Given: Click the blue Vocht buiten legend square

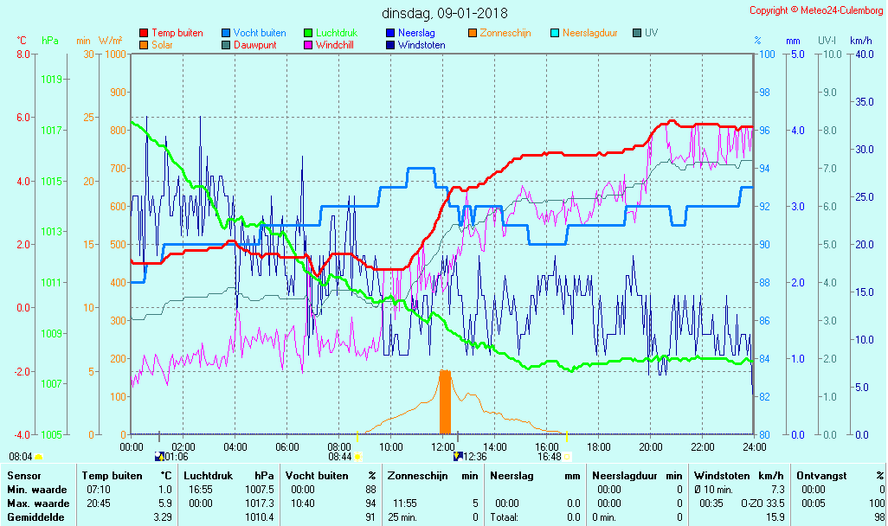Looking at the screenshot, I should [x=226, y=33].
